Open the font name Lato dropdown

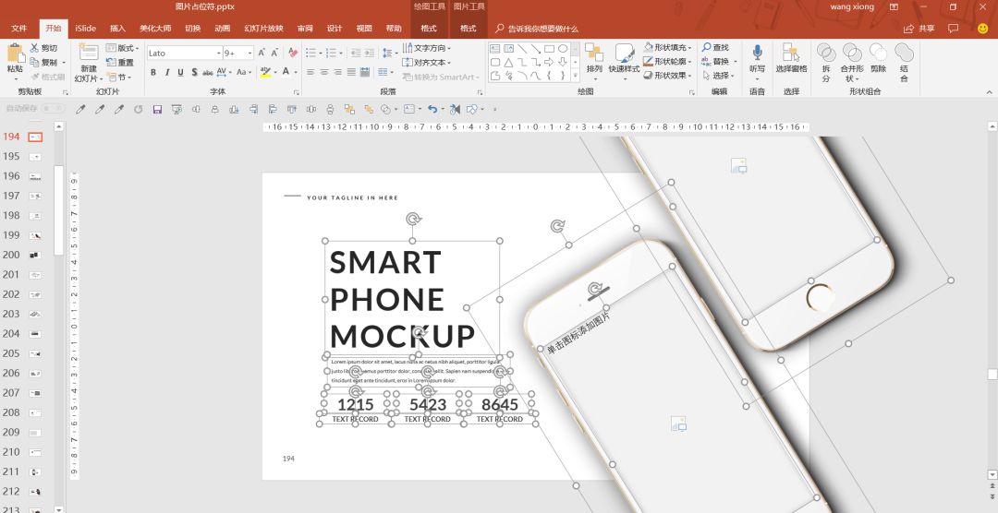218,54
